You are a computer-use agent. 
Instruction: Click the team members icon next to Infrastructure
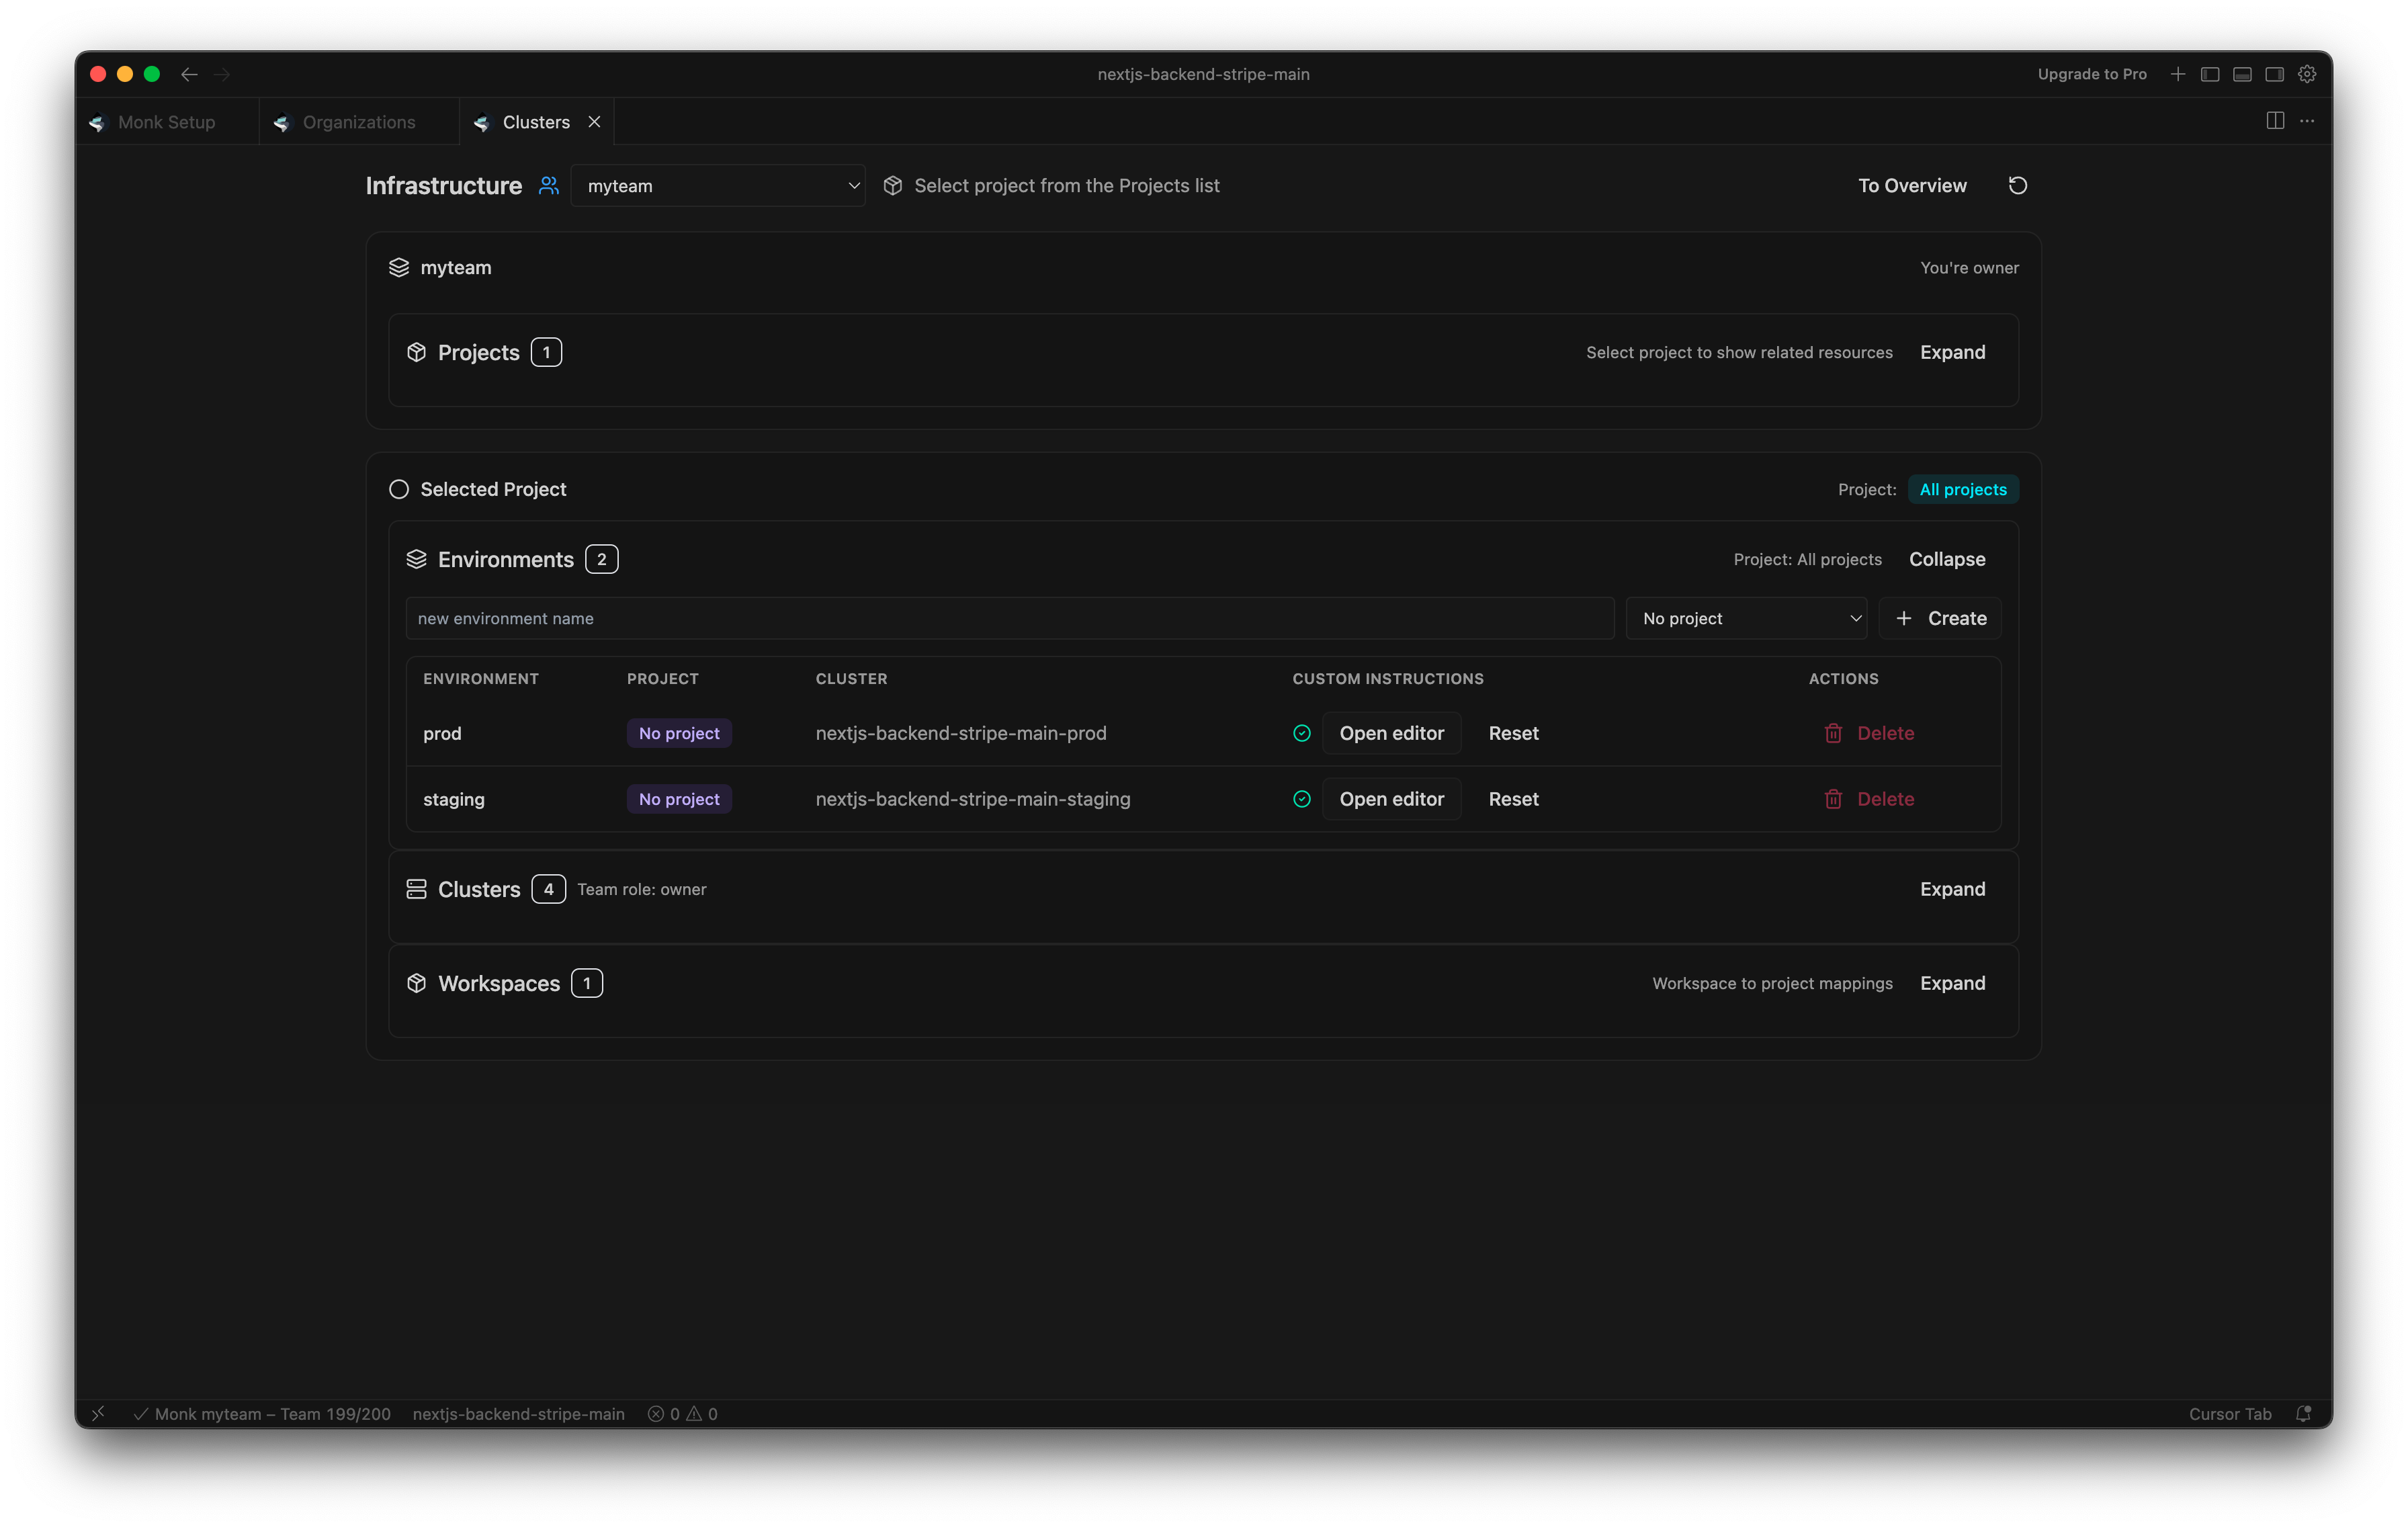click(548, 186)
